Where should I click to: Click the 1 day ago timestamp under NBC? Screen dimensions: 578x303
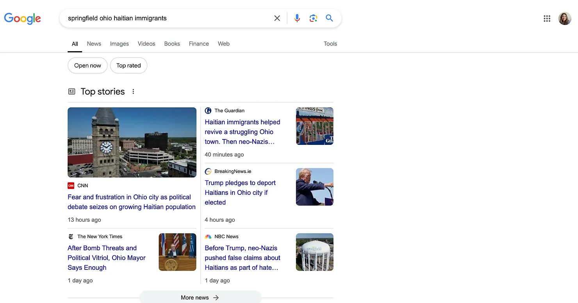point(218,281)
